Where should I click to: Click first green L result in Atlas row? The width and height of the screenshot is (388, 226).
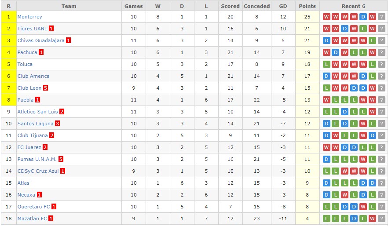(336, 183)
